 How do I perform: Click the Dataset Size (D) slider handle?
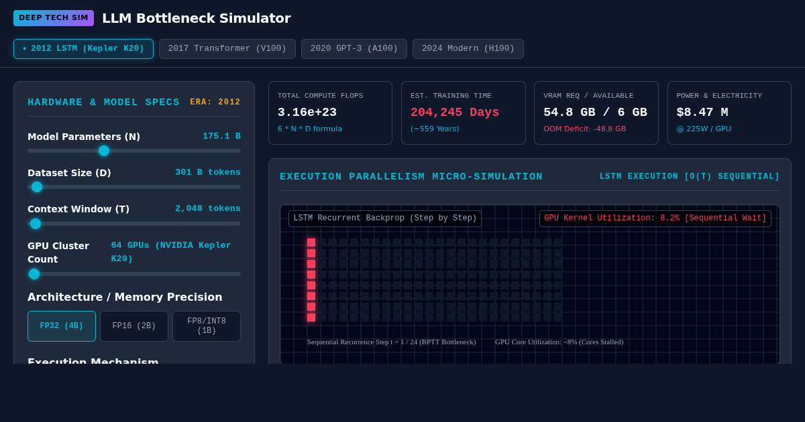coord(37,187)
